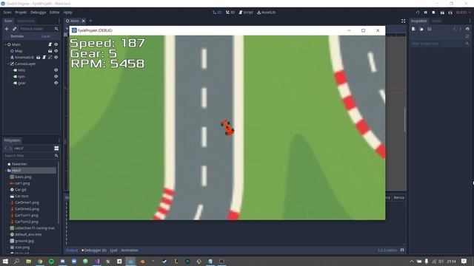Reload the running project with the play icon

click(x=418, y=13)
